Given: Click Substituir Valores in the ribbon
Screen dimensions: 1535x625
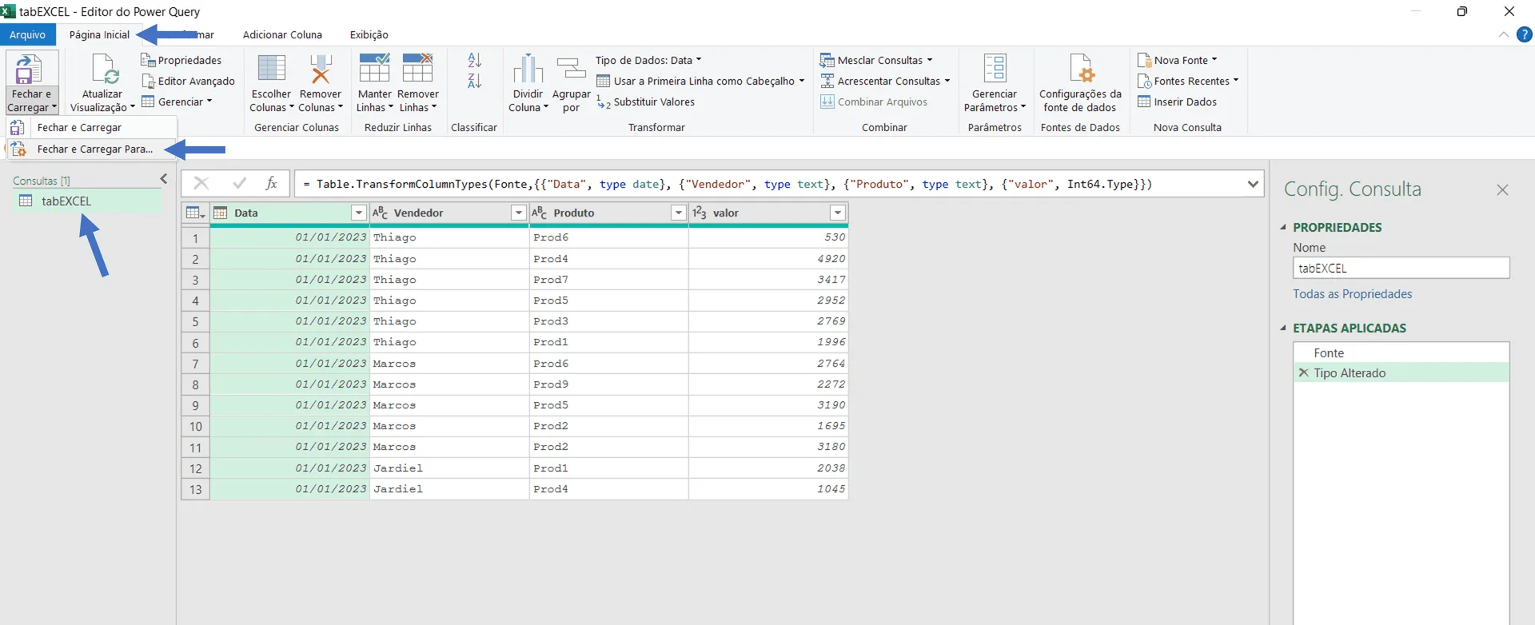Looking at the screenshot, I should pos(646,102).
